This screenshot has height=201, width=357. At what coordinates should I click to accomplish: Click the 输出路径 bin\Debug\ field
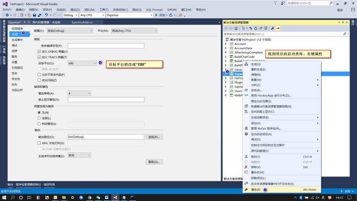(x=106, y=137)
